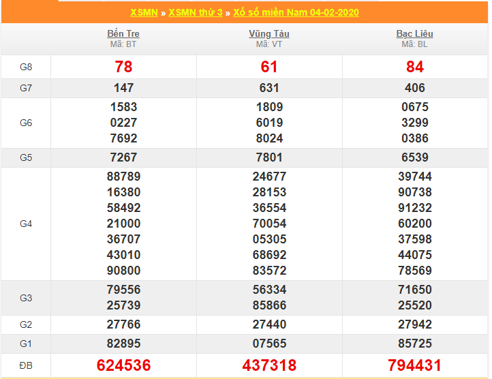Open the XSMN breadcrumb link
The width and height of the screenshot is (492, 379).
tap(145, 12)
